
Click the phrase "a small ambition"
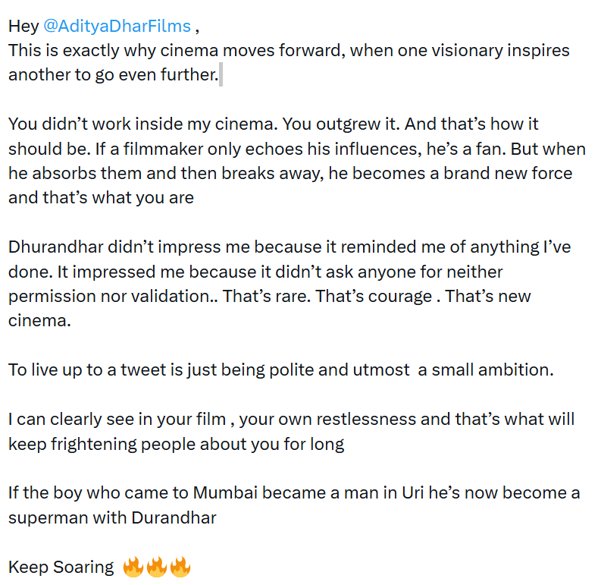point(489,370)
